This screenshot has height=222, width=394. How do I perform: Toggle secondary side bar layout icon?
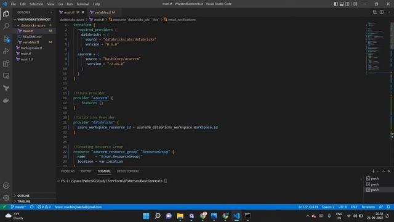[x=347, y=4]
